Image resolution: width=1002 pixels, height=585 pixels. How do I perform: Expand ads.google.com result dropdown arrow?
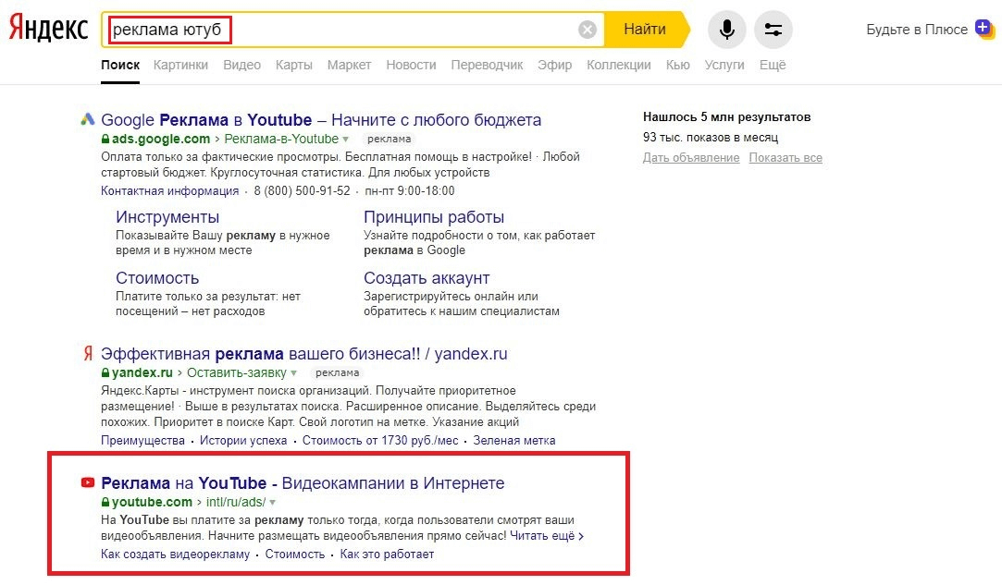(x=346, y=140)
